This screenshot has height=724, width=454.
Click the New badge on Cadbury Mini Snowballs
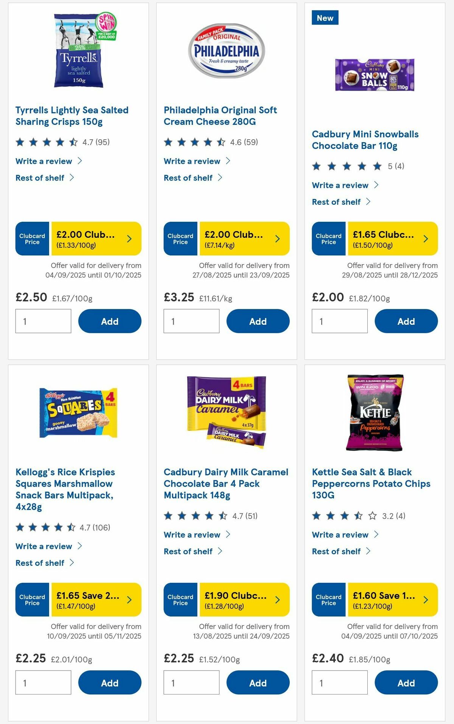tap(325, 17)
